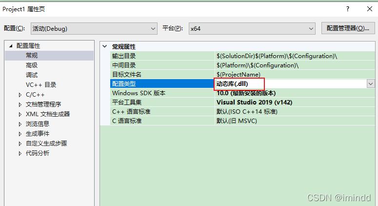Viewport: 378px width, 206px height.
Task: Select the 目标文件名 property row
Action: pyautogui.click(x=242, y=75)
